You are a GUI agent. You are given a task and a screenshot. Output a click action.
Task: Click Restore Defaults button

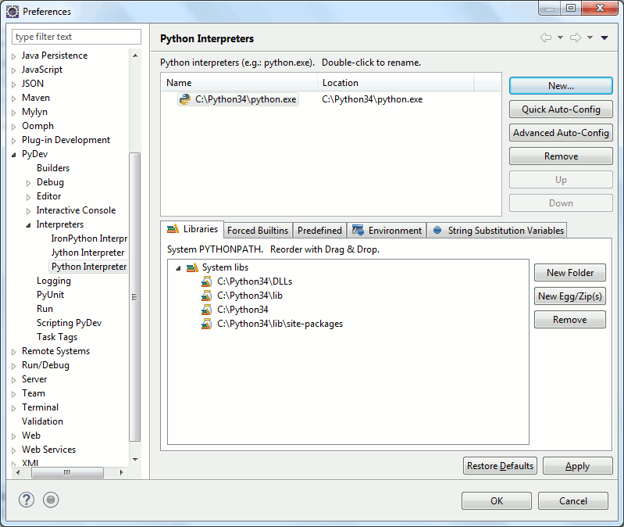coord(500,466)
